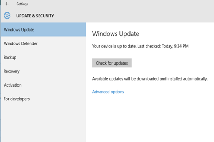Click the Windows Update heading in main pane
This screenshot has width=214, height=142.
tap(115, 34)
